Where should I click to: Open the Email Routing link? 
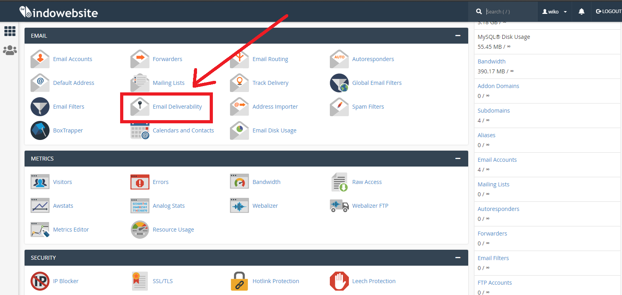click(x=270, y=59)
